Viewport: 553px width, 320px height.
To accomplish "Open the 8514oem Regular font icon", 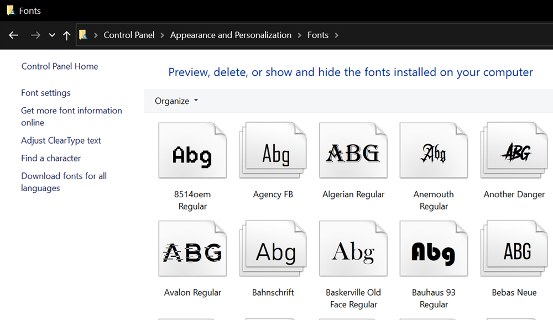I will tap(192, 152).
